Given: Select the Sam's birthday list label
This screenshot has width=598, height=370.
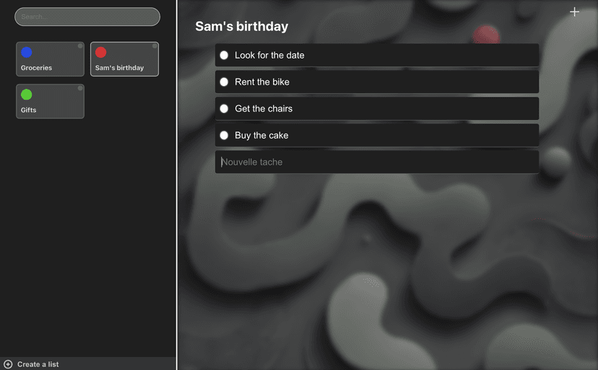Looking at the screenshot, I should coord(119,68).
